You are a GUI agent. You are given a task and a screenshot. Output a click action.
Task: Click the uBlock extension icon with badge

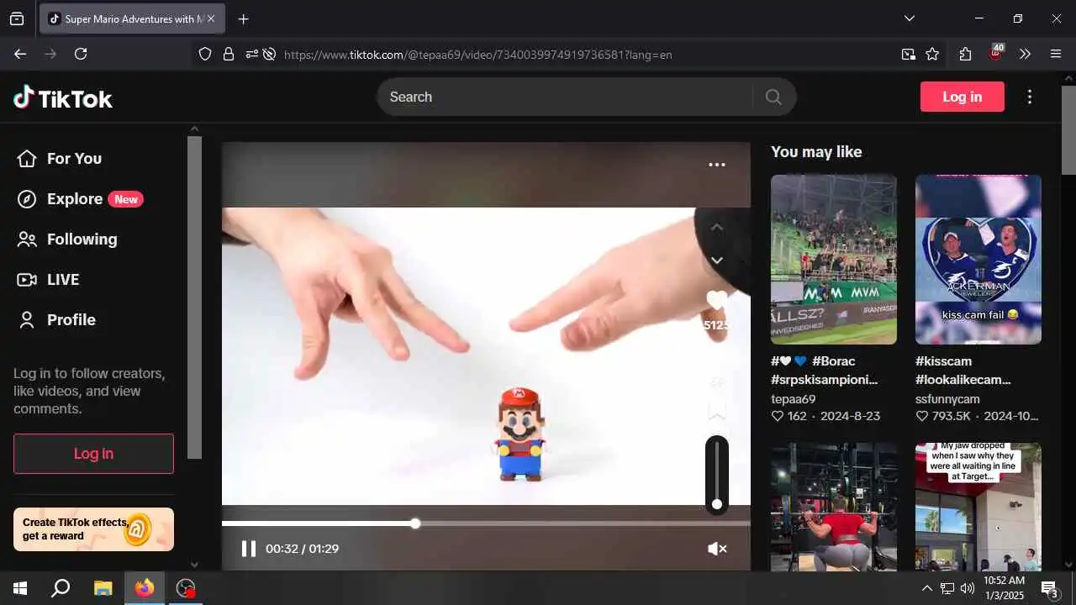pyautogui.click(x=996, y=53)
